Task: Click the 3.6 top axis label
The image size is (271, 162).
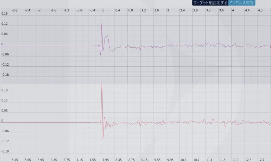Action: pos(221,10)
